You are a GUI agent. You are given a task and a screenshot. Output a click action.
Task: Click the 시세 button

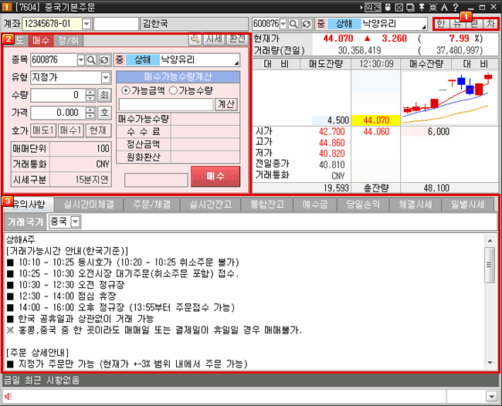pyautogui.click(x=214, y=39)
